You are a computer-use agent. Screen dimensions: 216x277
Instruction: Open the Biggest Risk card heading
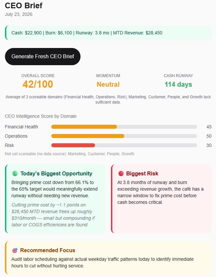142,173
